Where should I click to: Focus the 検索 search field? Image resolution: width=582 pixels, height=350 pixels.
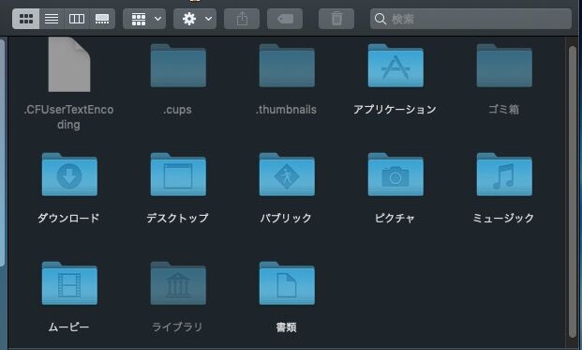tap(470, 19)
